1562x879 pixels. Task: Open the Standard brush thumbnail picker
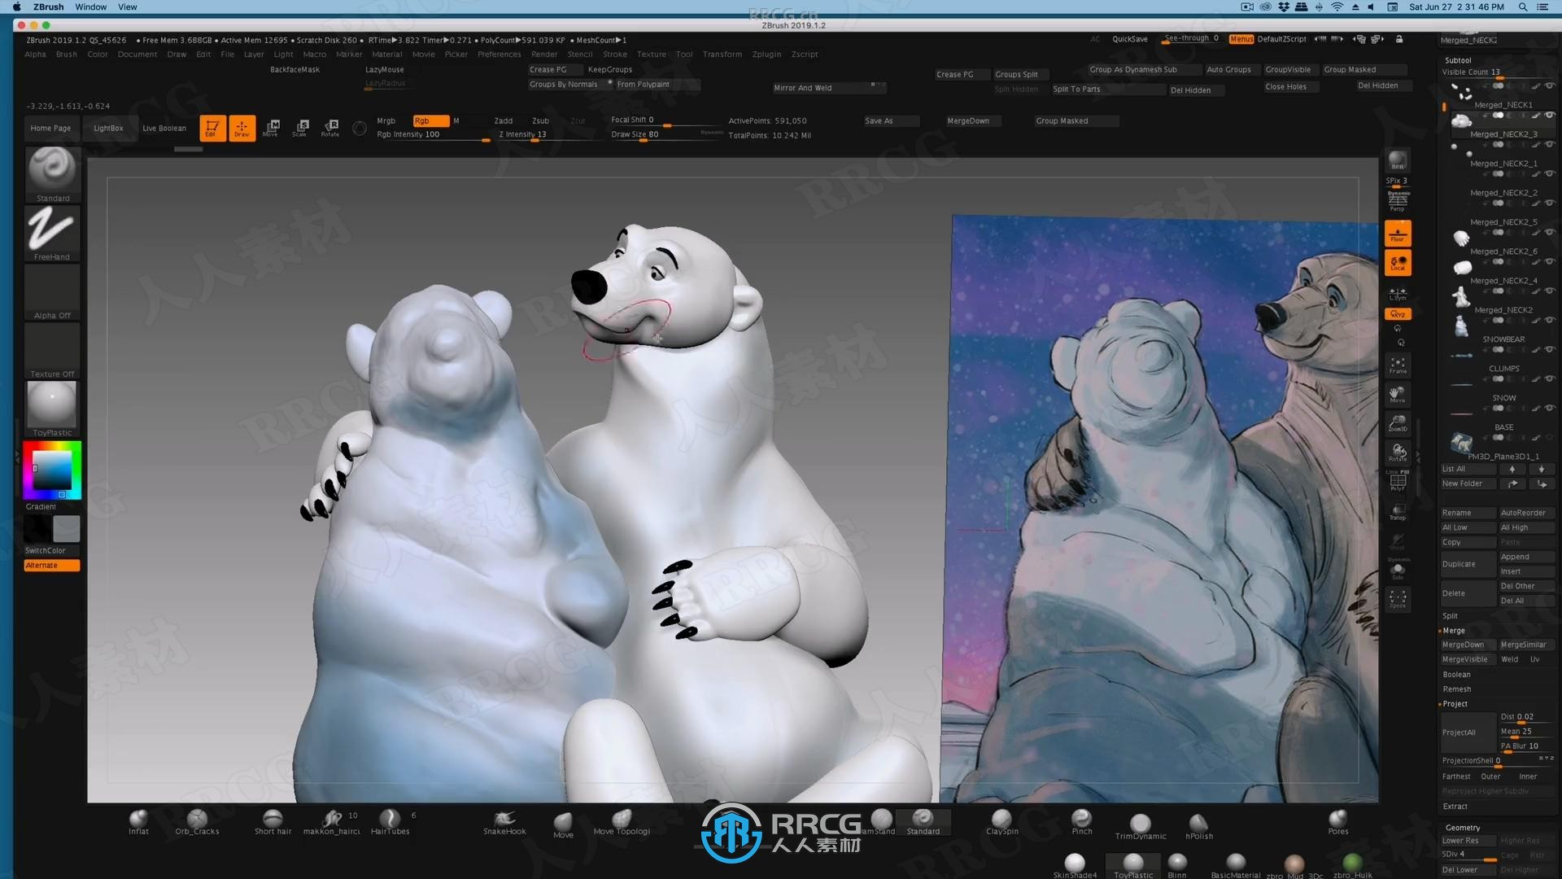point(52,174)
